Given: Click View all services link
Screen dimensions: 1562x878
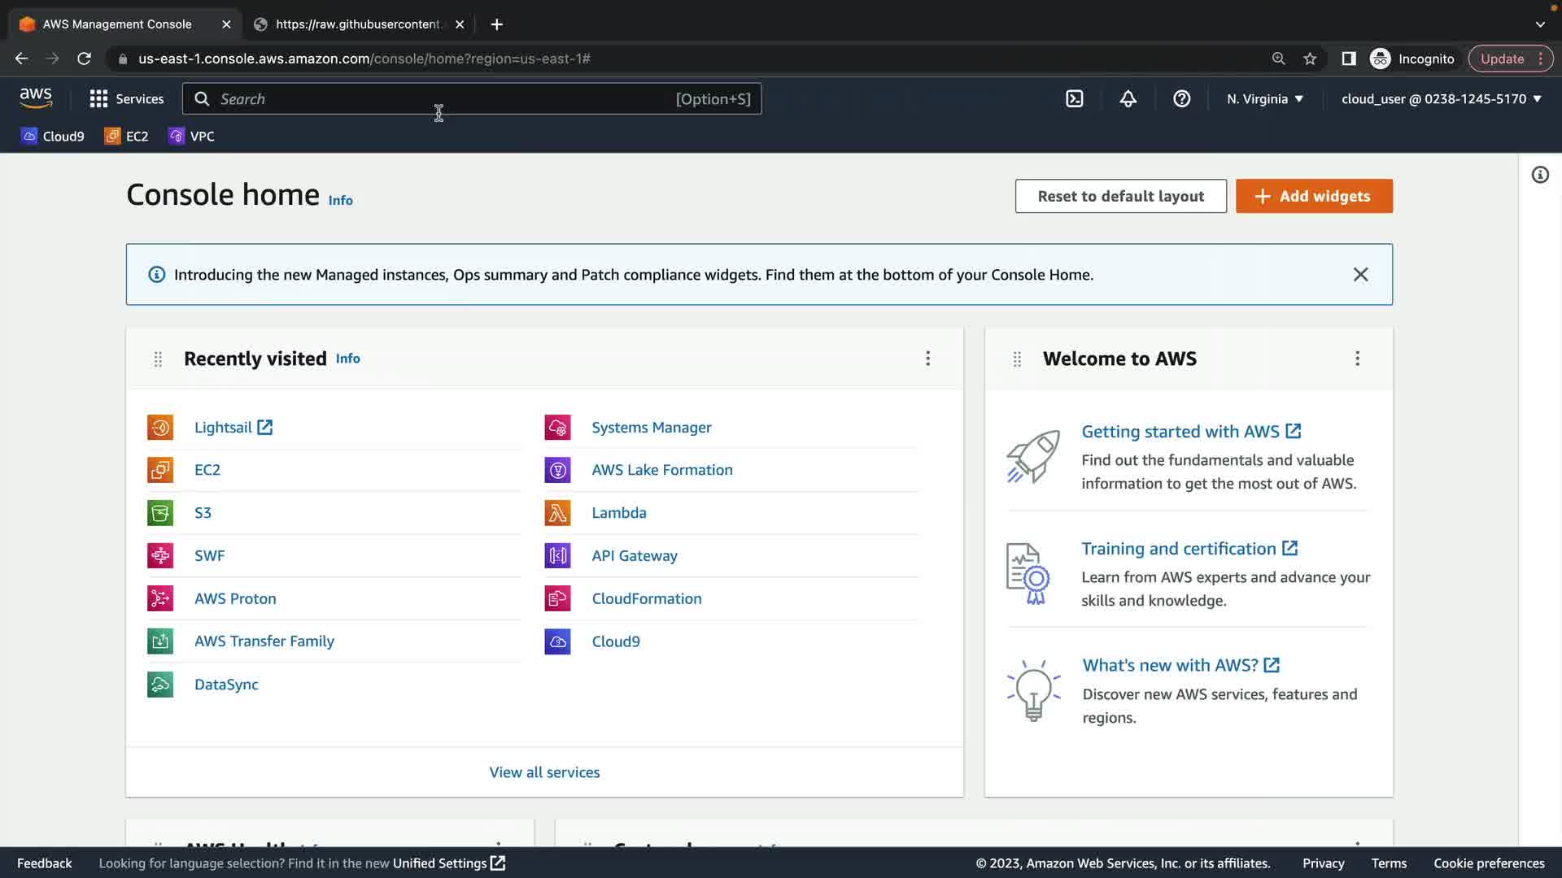Looking at the screenshot, I should click(544, 772).
